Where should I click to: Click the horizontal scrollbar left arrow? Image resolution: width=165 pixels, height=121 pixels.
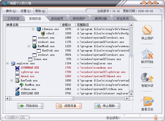click(7, 99)
